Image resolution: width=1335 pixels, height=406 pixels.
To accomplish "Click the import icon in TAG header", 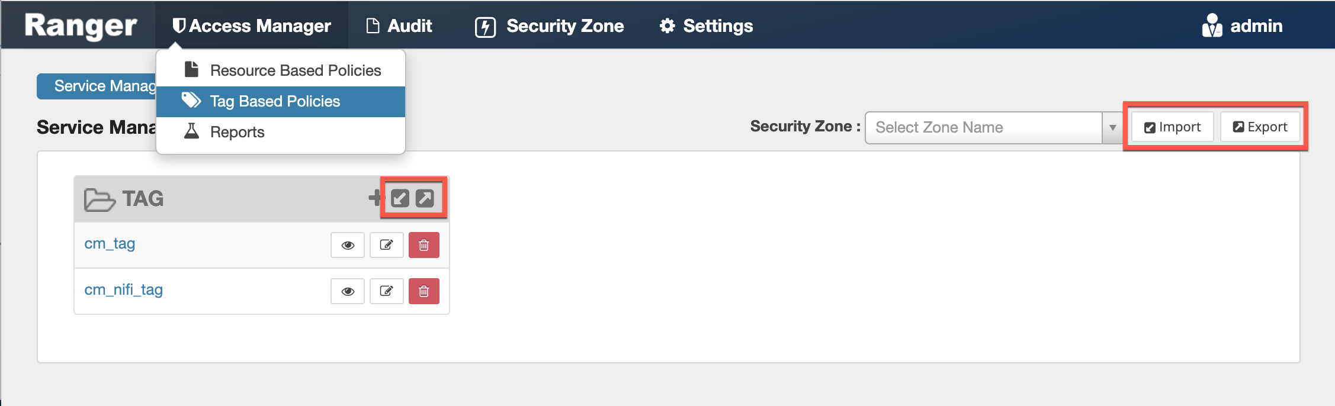I will (x=400, y=198).
